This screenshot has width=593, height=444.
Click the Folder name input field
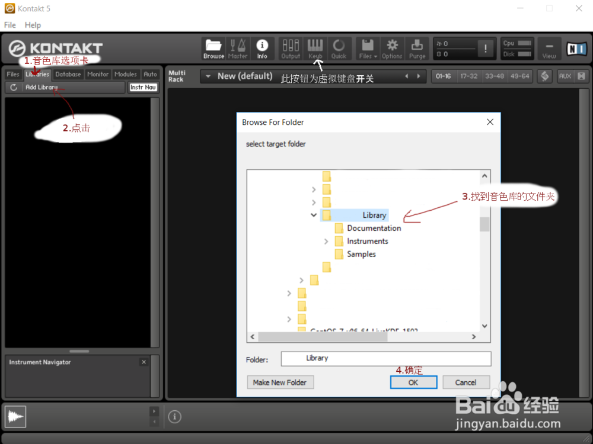386,359
